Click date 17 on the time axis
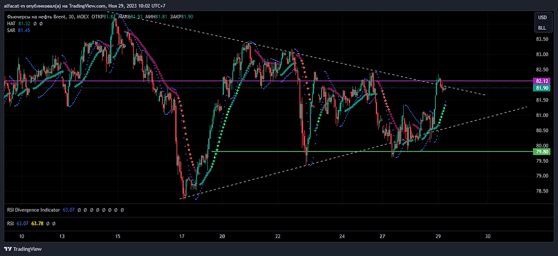This screenshot has height=256, width=558. click(182, 237)
